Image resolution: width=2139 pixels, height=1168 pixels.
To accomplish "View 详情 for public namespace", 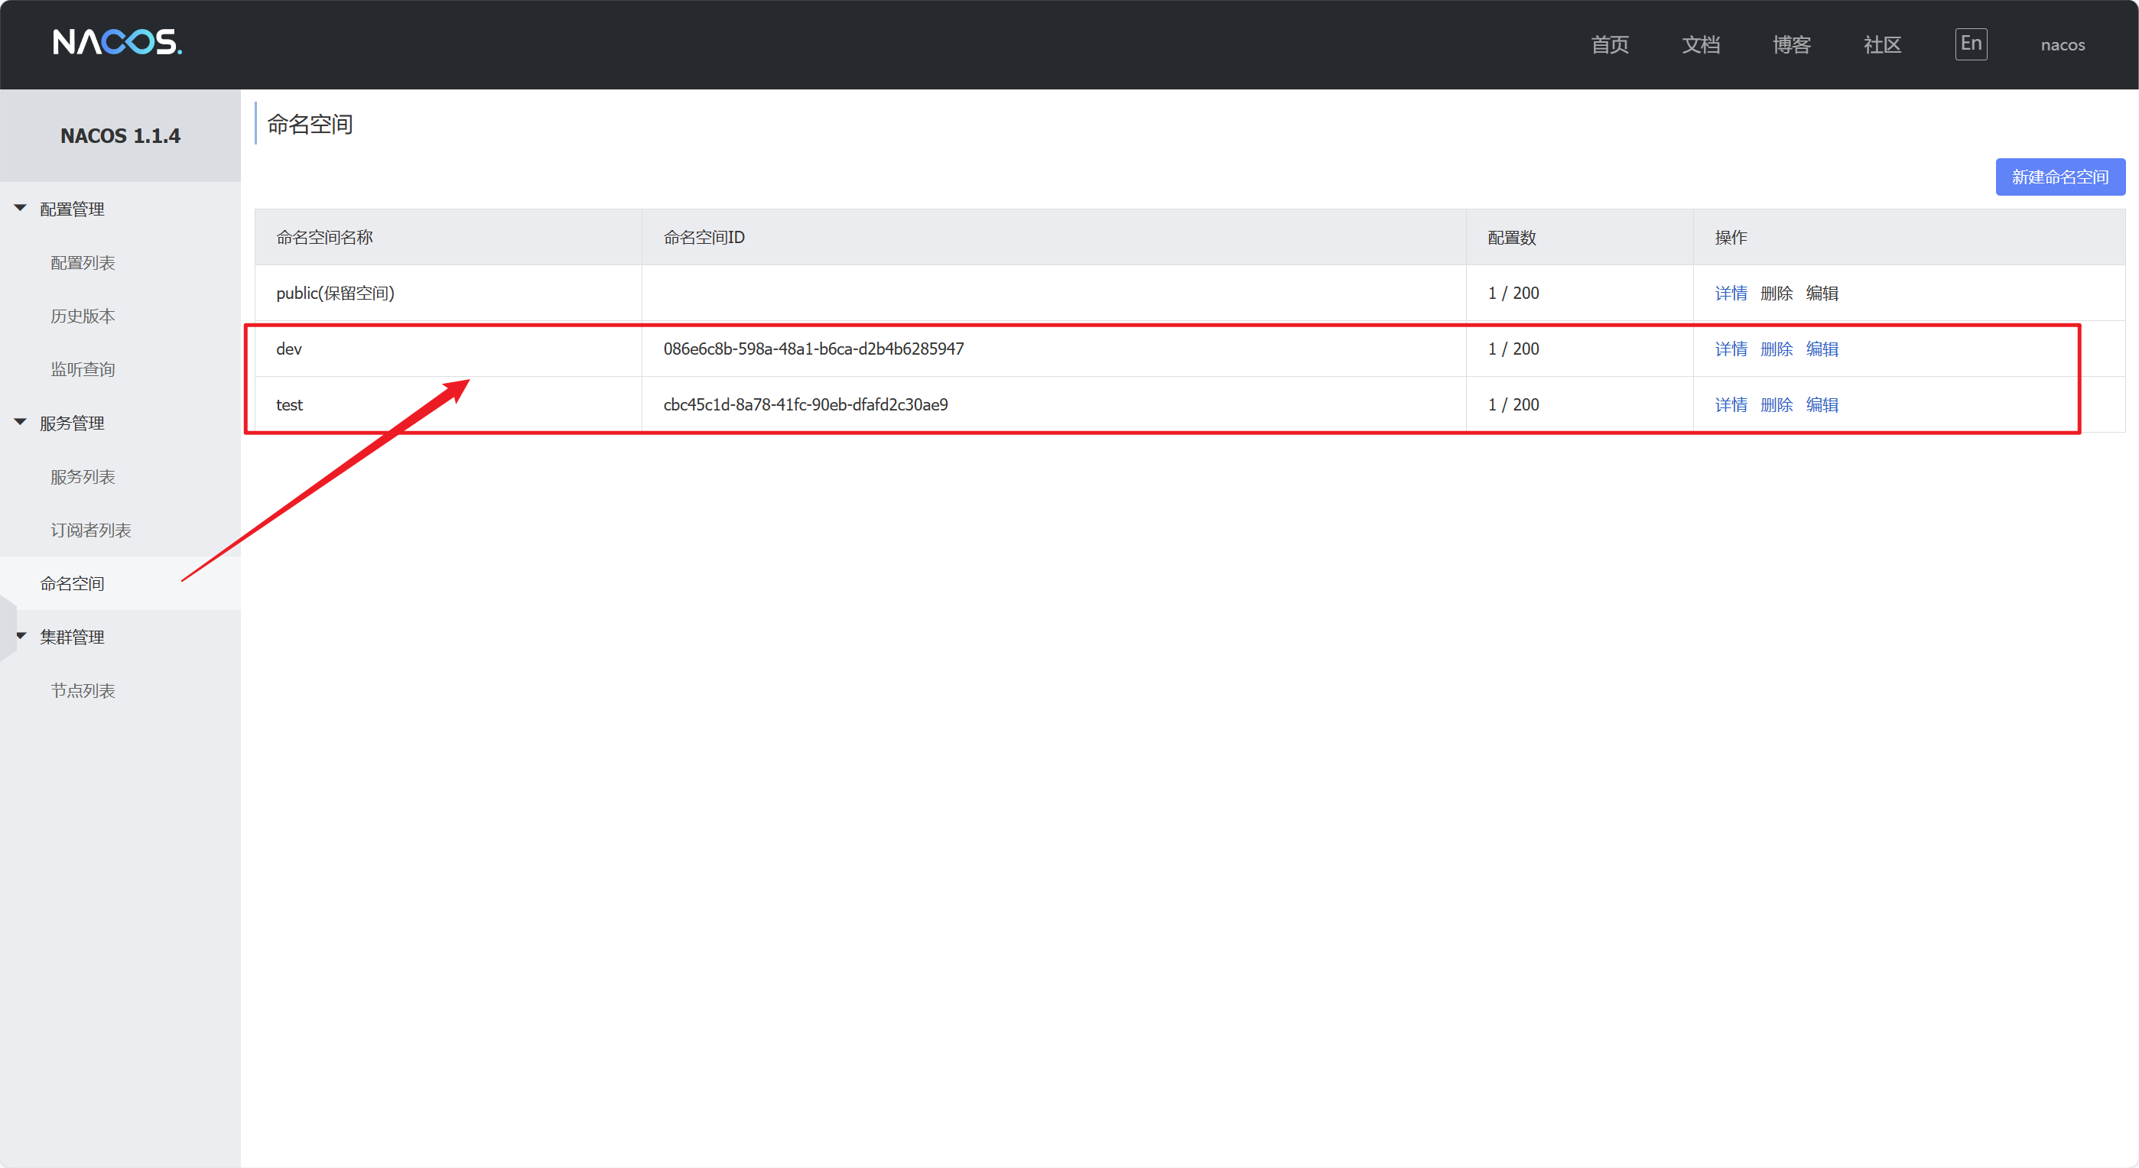I will [x=1731, y=293].
